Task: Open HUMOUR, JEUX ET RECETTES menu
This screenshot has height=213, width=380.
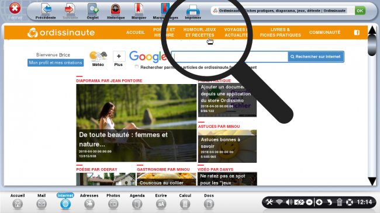Action: (199, 33)
